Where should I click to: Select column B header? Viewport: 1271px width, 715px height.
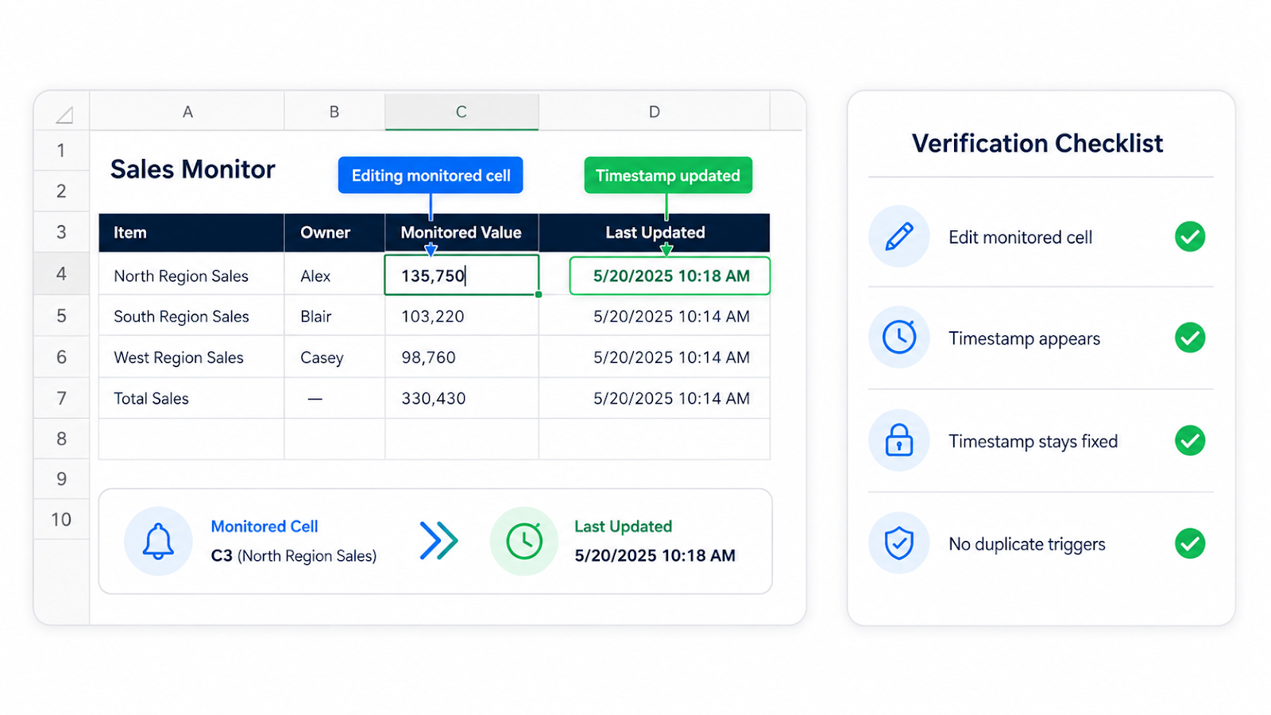pos(334,112)
